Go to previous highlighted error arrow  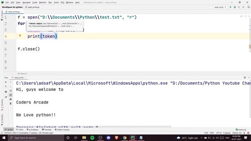click(x=246, y=16)
